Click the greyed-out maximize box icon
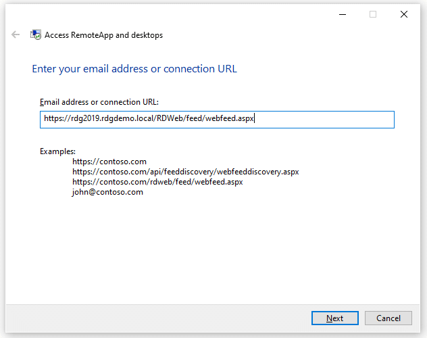 [372, 14]
